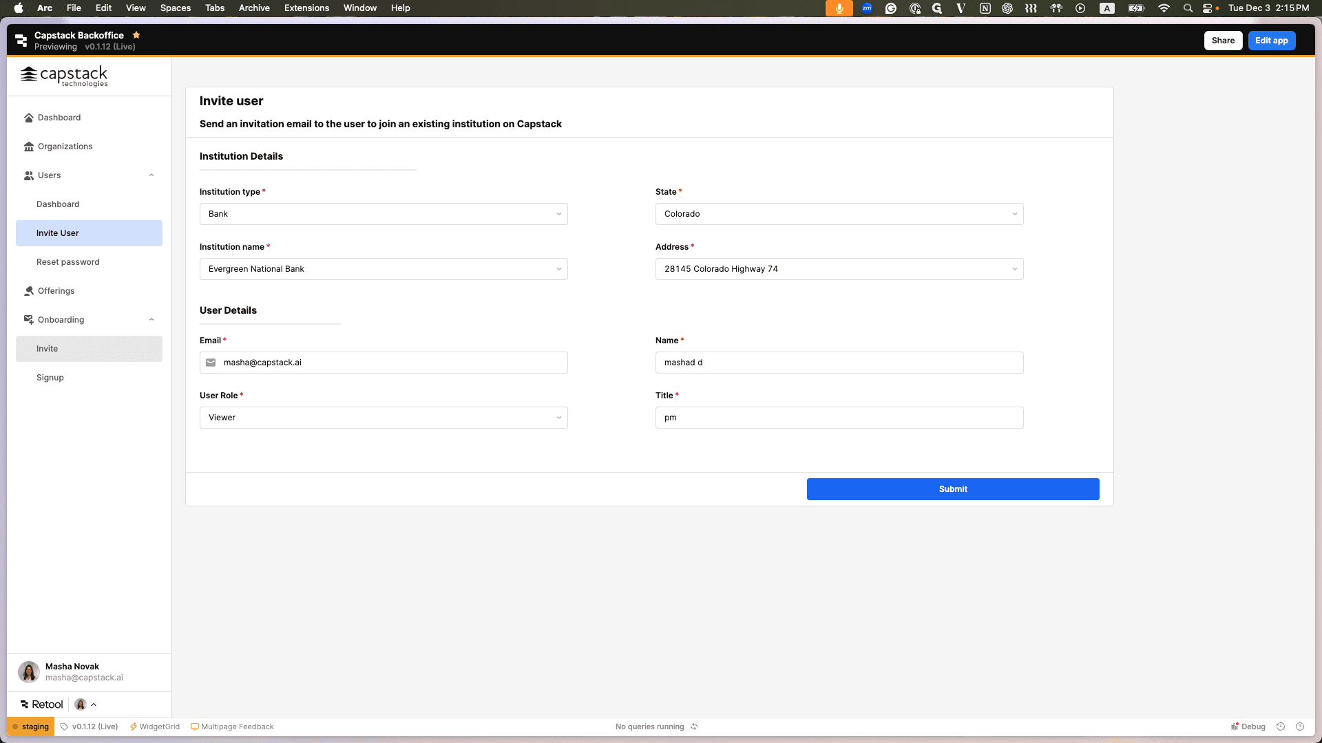1322x743 pixels.
Task: Click the Masha Novak profile avatar
Action: (x=29, y=671)
